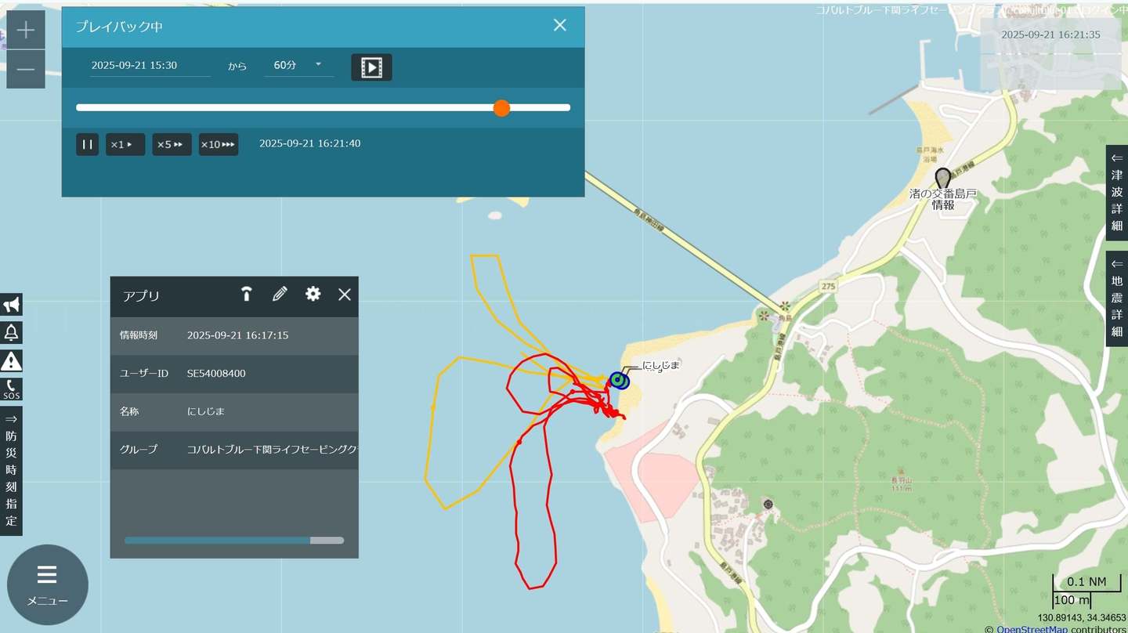Set playback speed to ×10

pos(219,145)
